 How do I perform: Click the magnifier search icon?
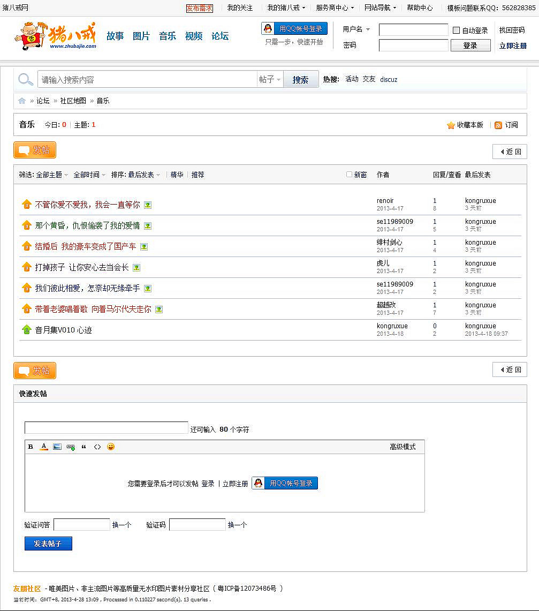[25, 79]
